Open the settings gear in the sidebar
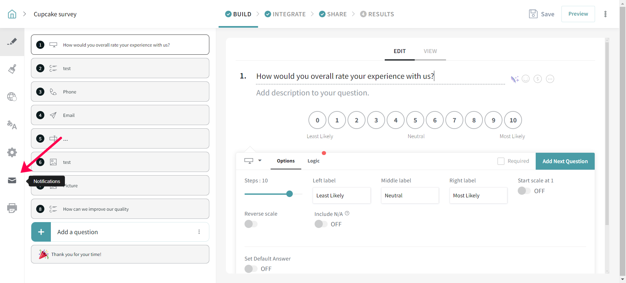Viewport: 626px width, 283px height. tap(12, 152)
